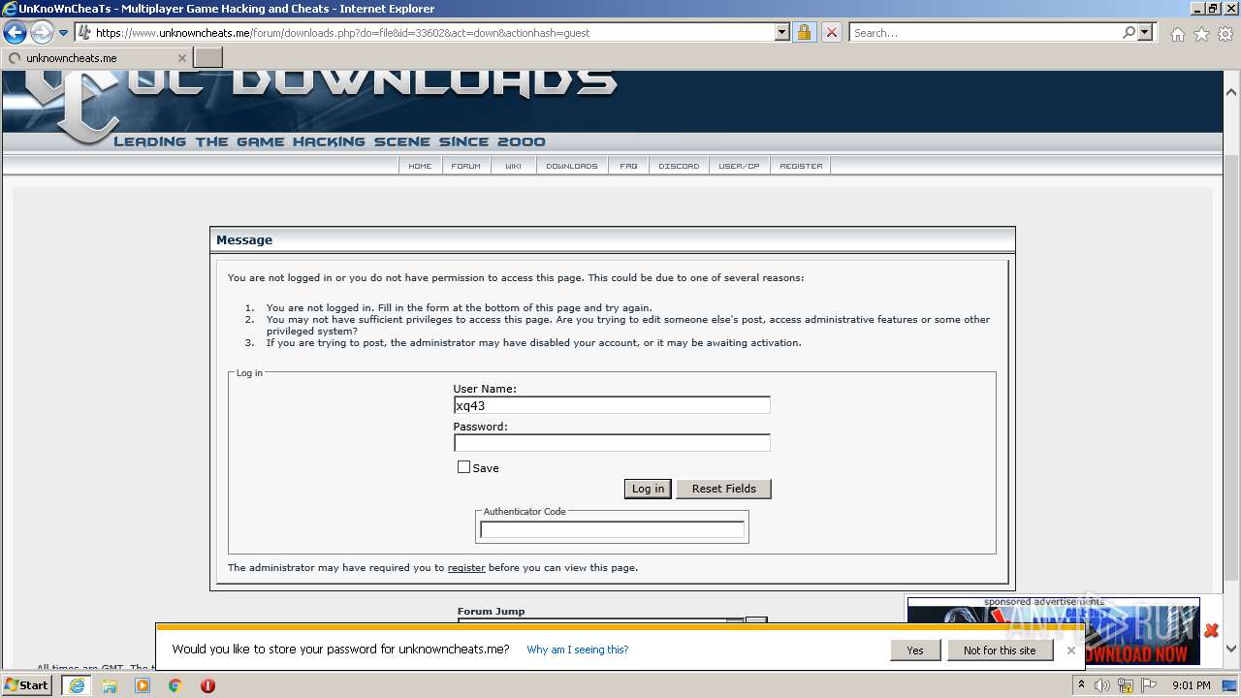
Task: Close the unknowncheats.me tab
Action: (x=181, y=58)
